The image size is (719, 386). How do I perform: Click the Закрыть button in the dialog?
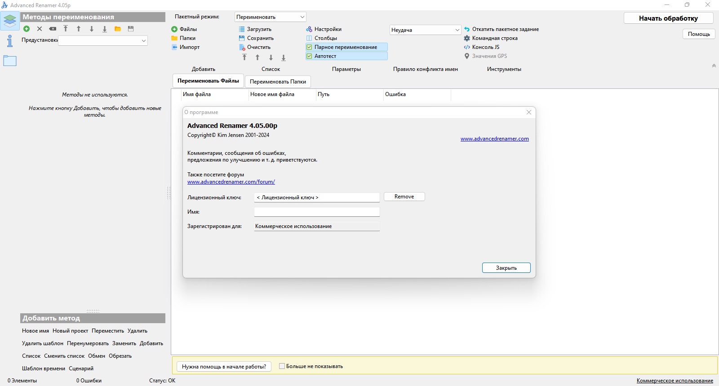(506, 268)
